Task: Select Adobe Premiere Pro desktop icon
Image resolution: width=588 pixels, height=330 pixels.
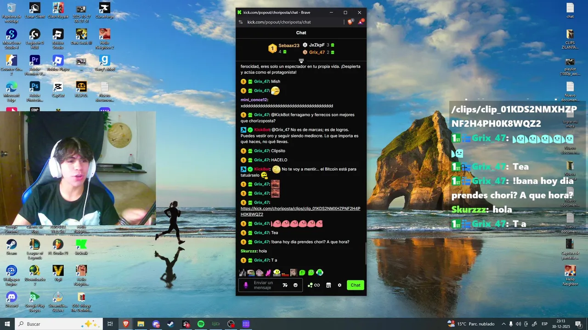Action: 34,65
